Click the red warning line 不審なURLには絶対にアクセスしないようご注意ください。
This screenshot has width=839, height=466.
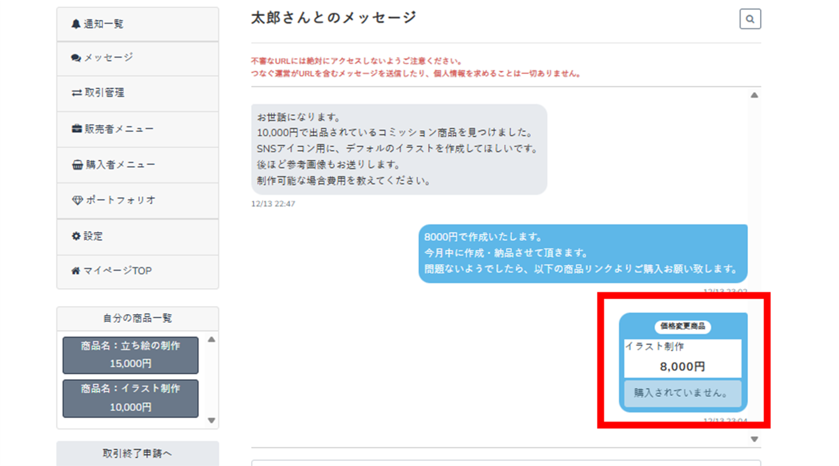point(357,61)
